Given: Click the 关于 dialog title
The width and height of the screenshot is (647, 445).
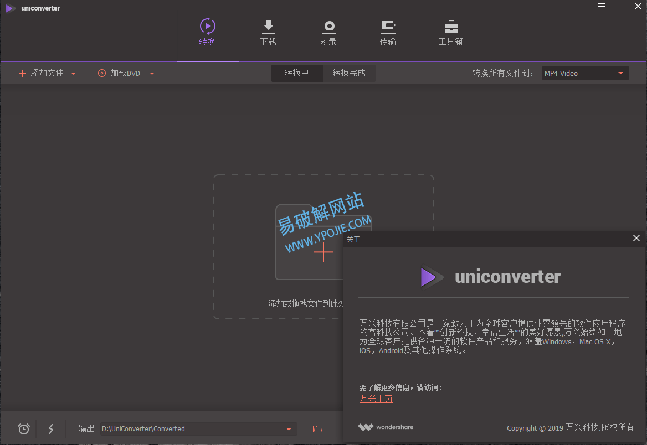Looking at the screenshot, I should 353,239.
